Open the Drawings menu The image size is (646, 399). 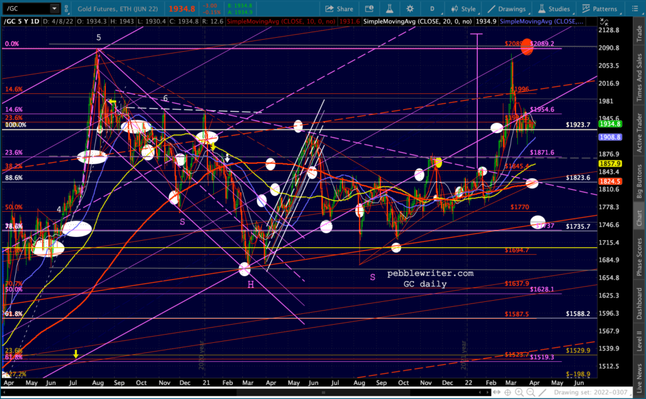[506, 9]
